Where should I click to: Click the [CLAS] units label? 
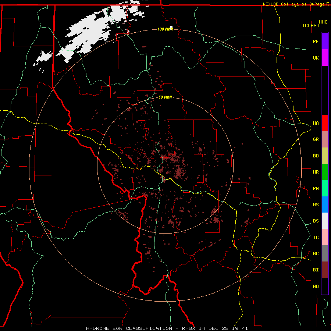pos(311,25)
